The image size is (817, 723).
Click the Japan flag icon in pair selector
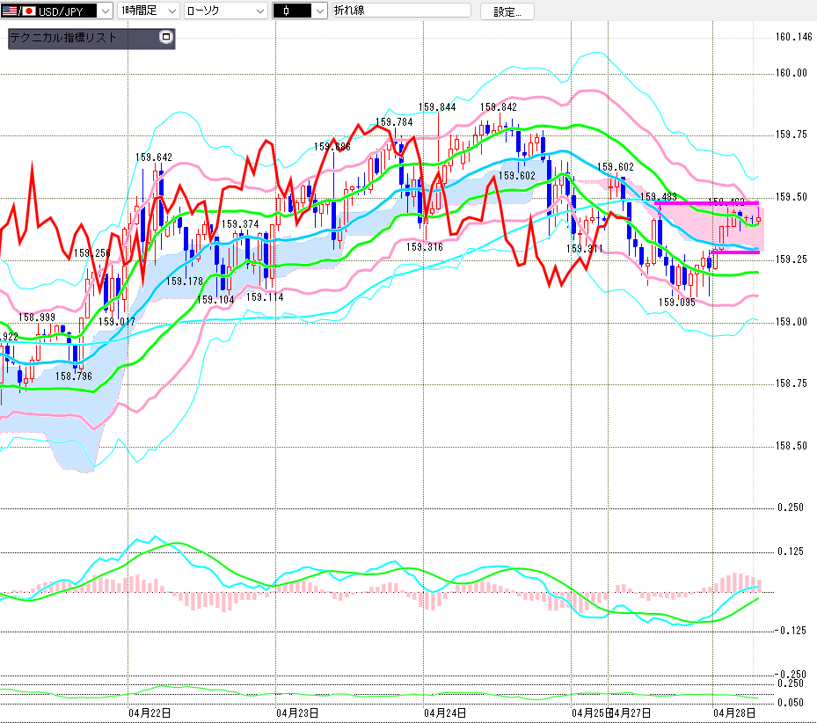click(27, 11)
